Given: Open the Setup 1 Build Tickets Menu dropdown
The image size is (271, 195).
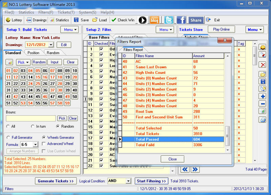Looking at the screenshot, I should 69,30.
